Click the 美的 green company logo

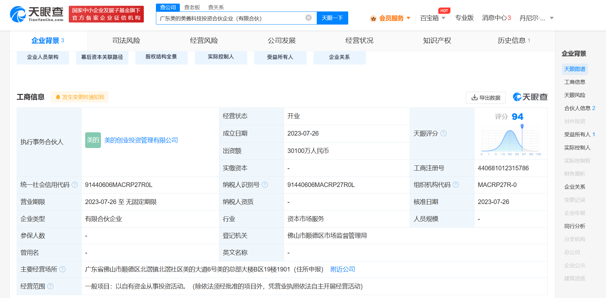pyautogui.click(x=93, y=140)
